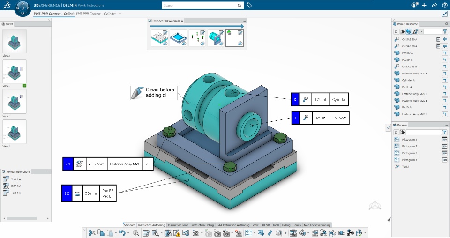The image size is (450, 238).
Task: Click the filter funnel in Dressup panel
Action: pos(444,132)
